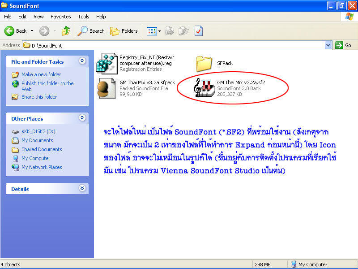Click the My Network Places icon

click(15, 167)
